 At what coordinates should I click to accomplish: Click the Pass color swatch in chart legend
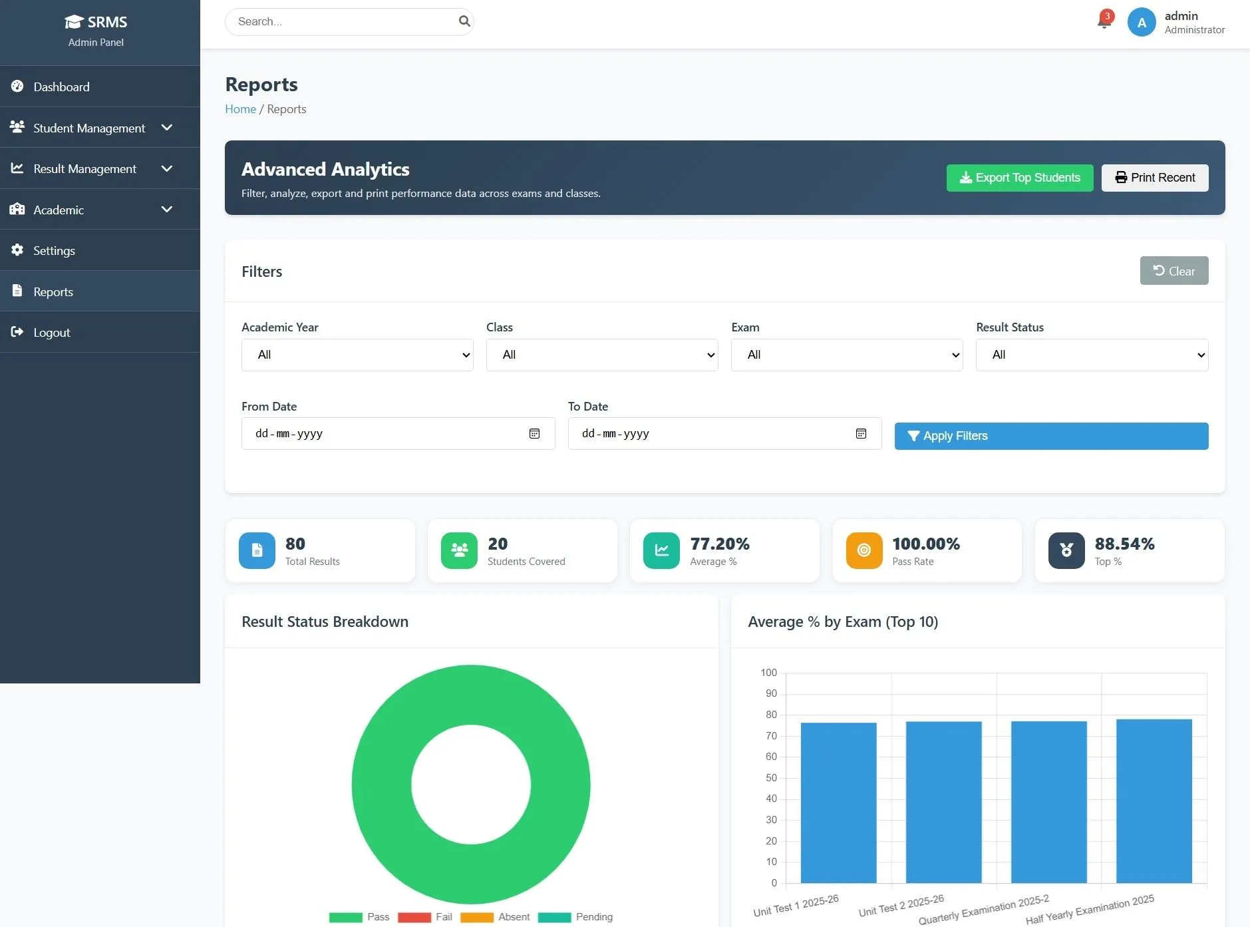[345, 916]
